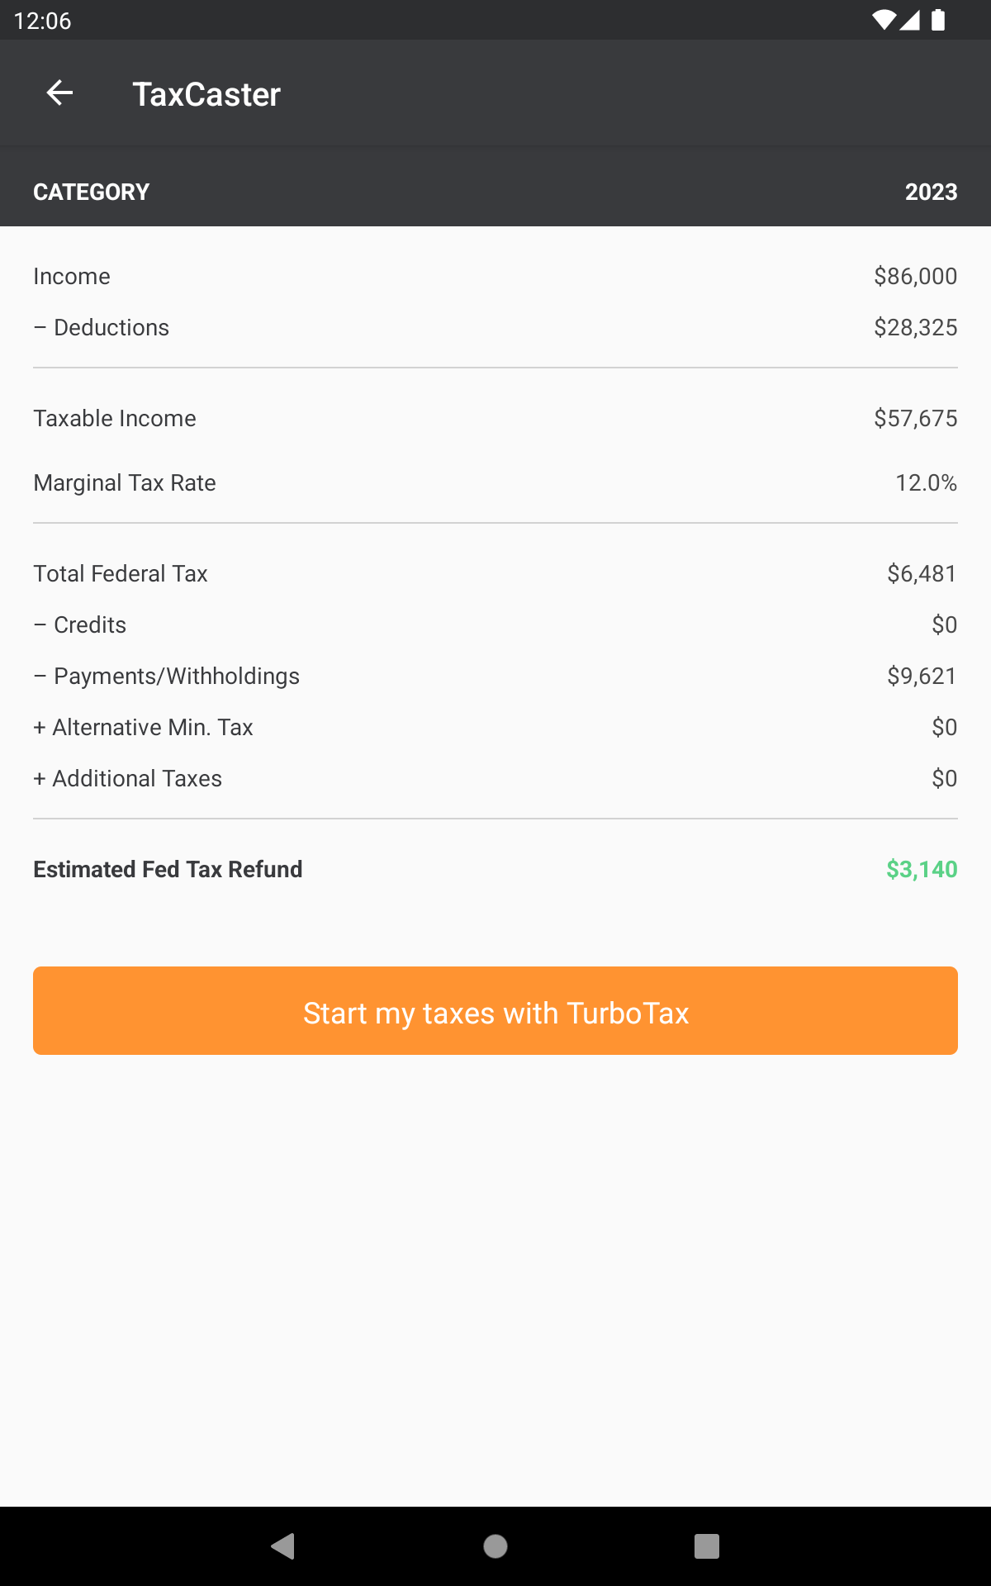Viewport: 991px width, 1586px height.
Task: Tap the Payments/Withholdings row
Action: 495,676
